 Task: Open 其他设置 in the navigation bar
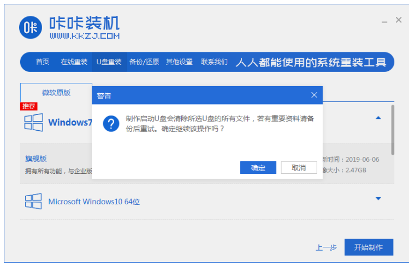(179, 62)
